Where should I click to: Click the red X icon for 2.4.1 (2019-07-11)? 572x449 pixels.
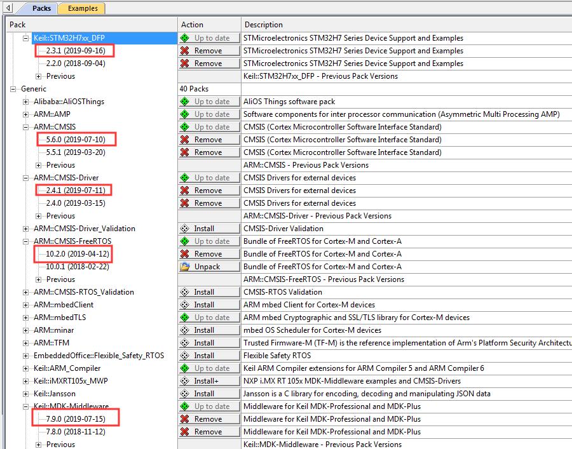185,191
